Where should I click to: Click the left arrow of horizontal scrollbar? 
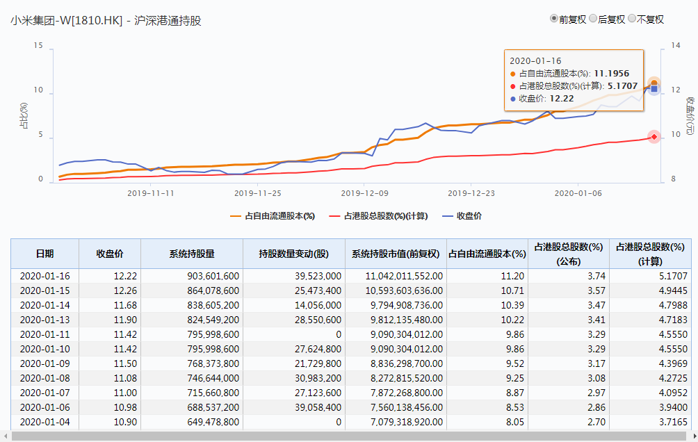coord(5,436)
